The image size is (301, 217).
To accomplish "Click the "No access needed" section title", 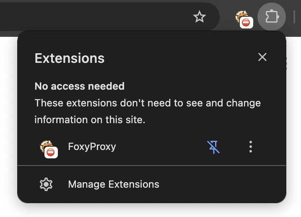I will 80,86.
